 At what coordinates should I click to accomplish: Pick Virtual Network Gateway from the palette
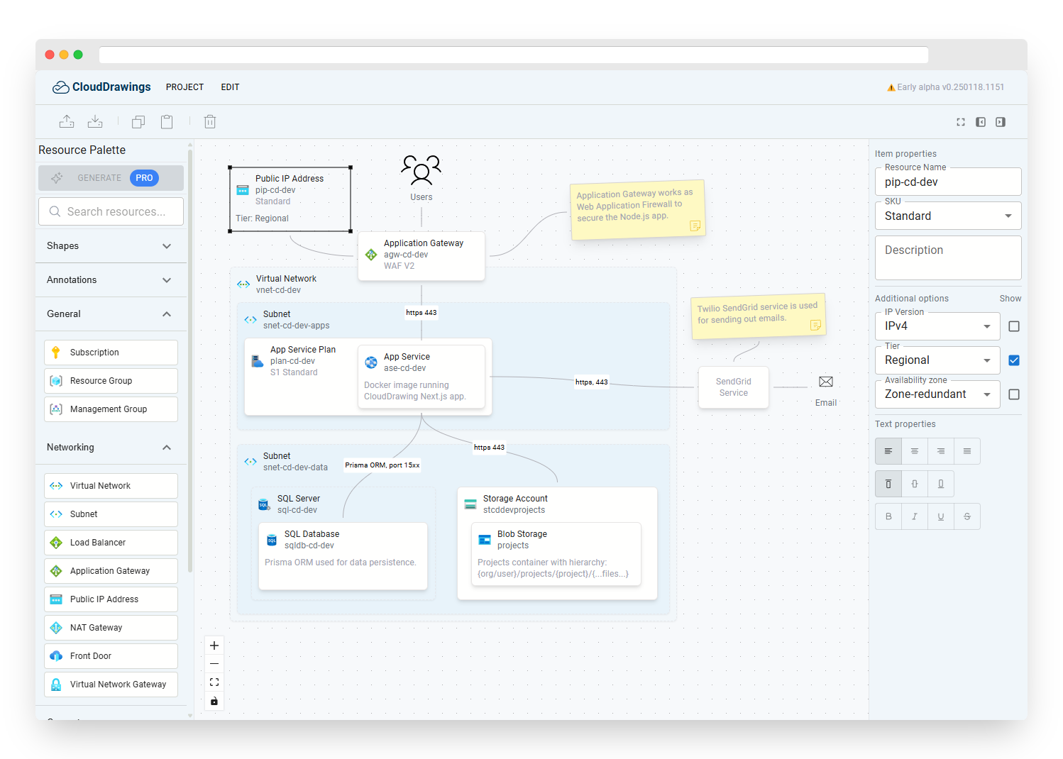tap(111, 685)
